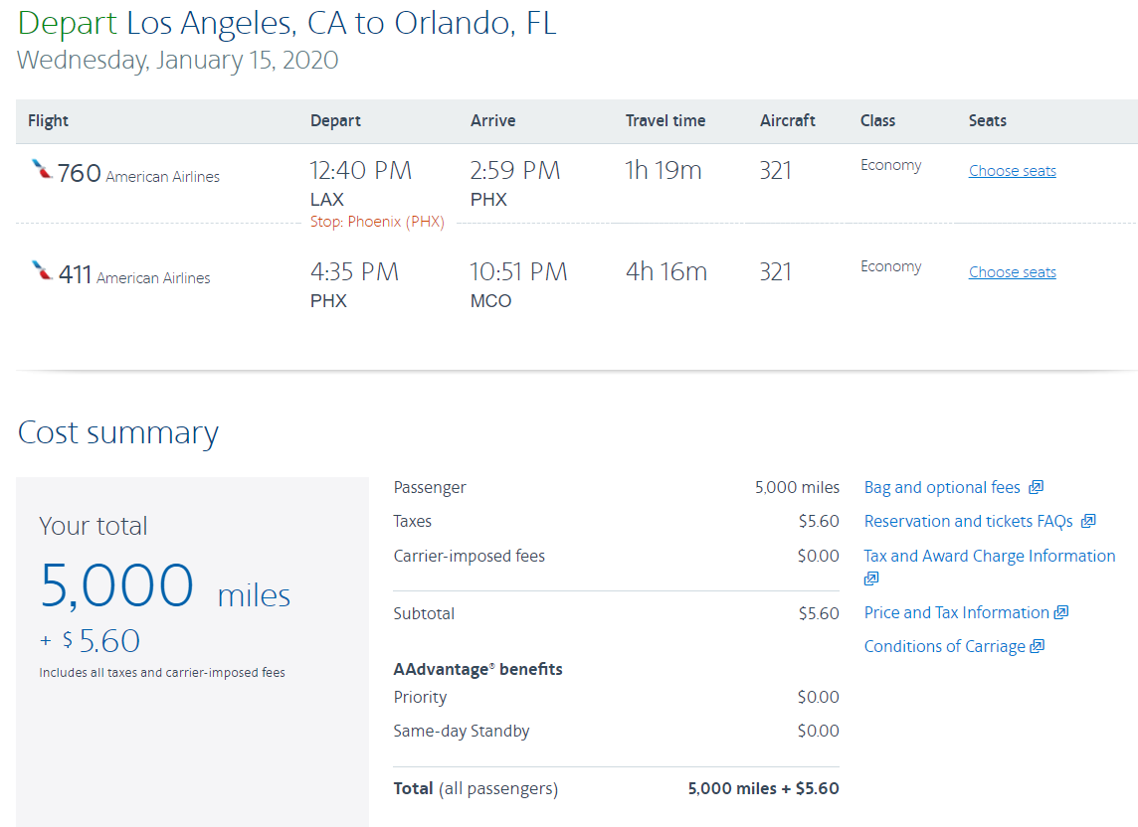Choose seats for flight 760
Screen dimensions: 1138x827
coord(1013,171)
